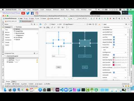Open Component Tree settings gear
The image size is (134, 101).
click(34, 53)
